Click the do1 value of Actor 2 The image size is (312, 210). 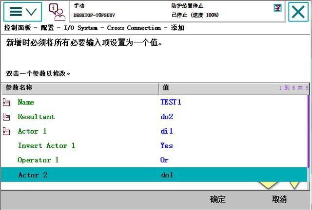167,175
